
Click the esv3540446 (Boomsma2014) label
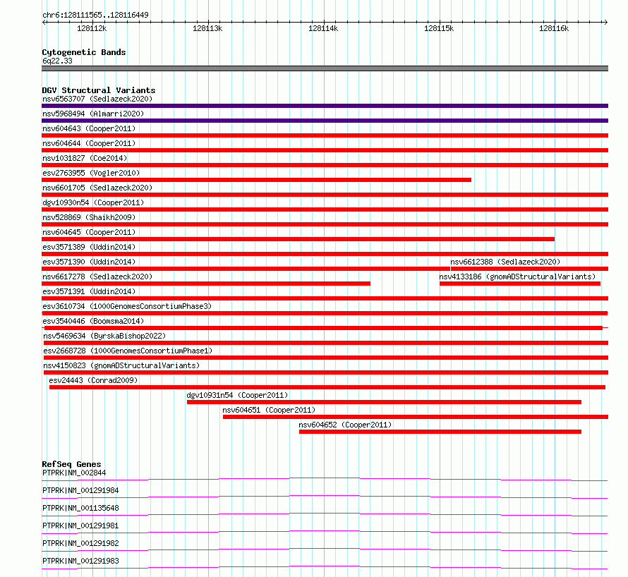click(93, 321)
